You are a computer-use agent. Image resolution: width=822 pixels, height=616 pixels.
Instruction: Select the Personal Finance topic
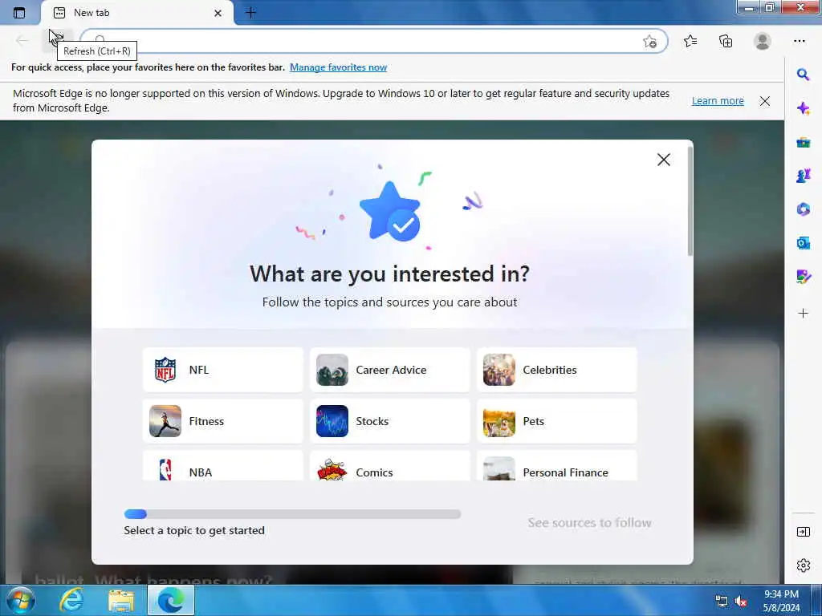[x=557, y=466]
